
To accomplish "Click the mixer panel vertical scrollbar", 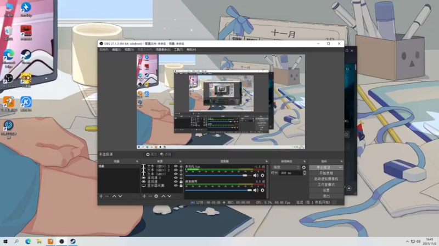I will coord(267,181).
